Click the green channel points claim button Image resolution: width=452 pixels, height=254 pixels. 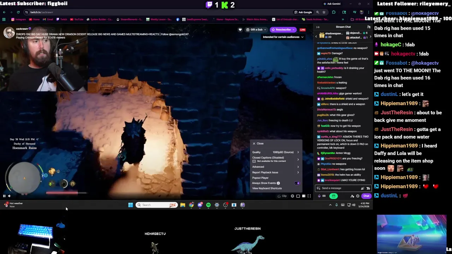[x=333, y=196]
